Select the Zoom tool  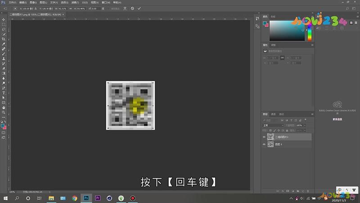(x=4, y=112)
